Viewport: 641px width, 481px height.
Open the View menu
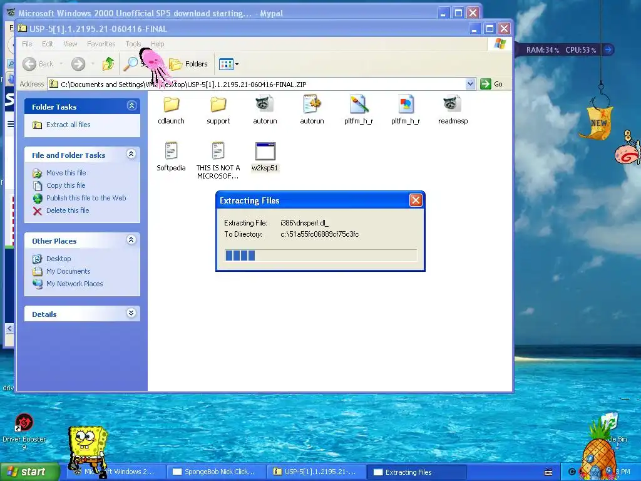click(70, 44)
